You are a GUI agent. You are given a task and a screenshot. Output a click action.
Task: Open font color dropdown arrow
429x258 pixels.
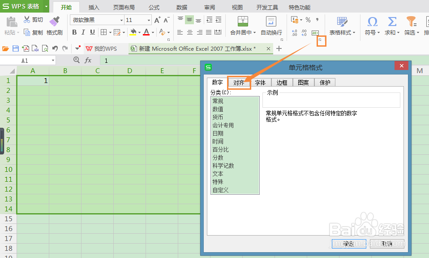pos(153,33)
